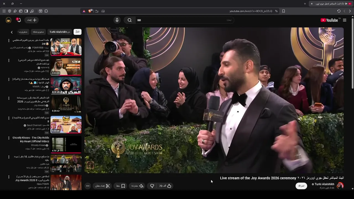The height and width of the screenshot is (199, 354).
Task: Select the 'الكل' filter chip
Action: [77, 32]
